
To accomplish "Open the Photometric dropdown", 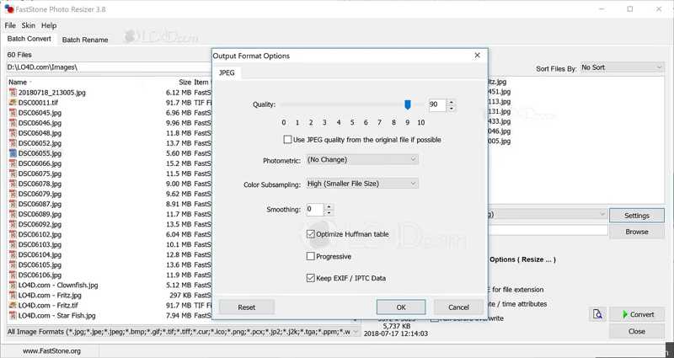I will (361, 159).
